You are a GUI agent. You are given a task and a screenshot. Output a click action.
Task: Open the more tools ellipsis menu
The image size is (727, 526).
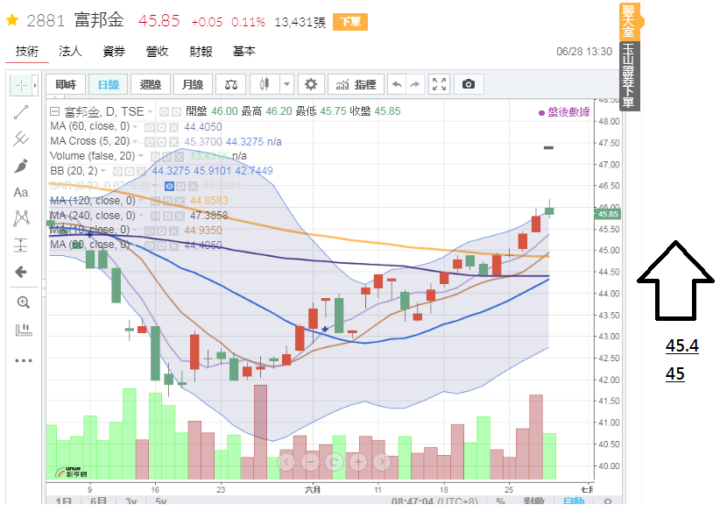[23, 360]
